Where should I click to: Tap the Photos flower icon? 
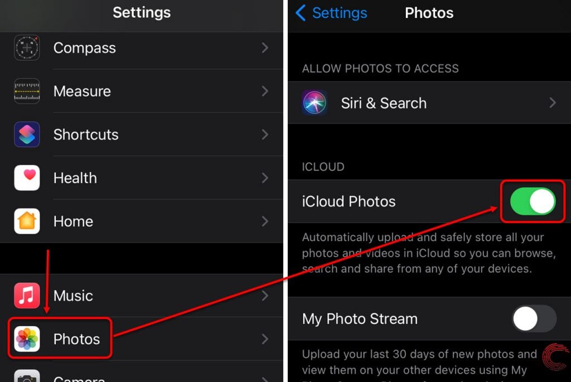click(x=27, y=339)
